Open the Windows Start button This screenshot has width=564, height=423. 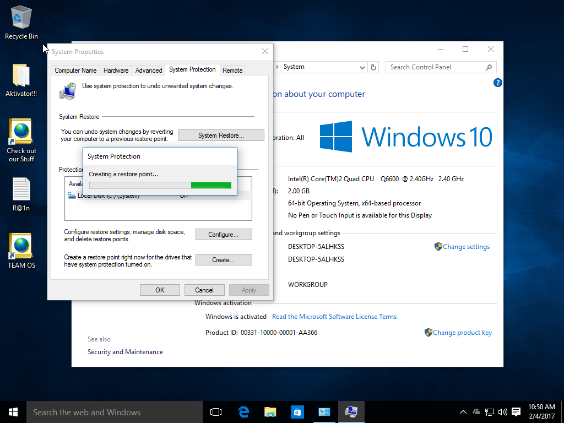coord(13,412)
